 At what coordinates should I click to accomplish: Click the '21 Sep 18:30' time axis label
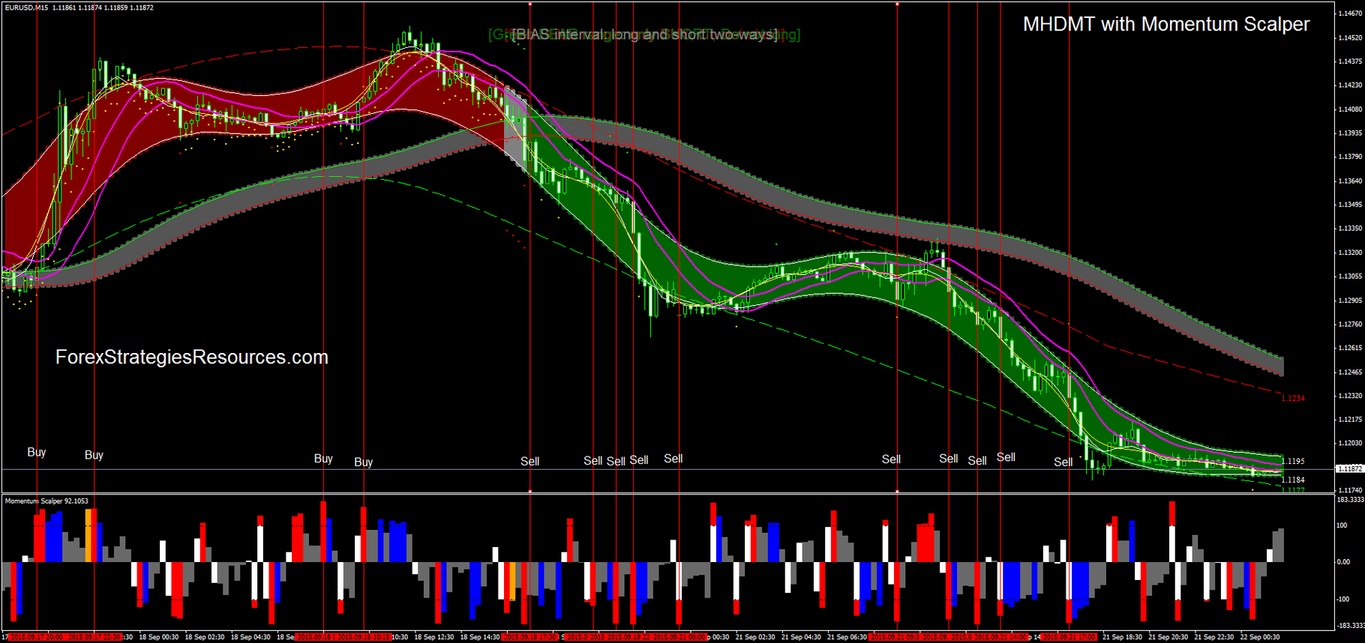(x=1122, y=637)
